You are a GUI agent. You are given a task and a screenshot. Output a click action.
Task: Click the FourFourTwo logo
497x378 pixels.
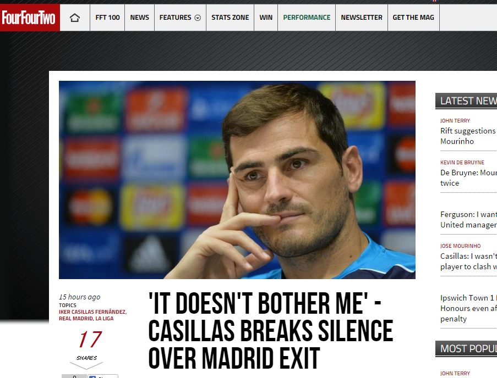coord(30,18)
